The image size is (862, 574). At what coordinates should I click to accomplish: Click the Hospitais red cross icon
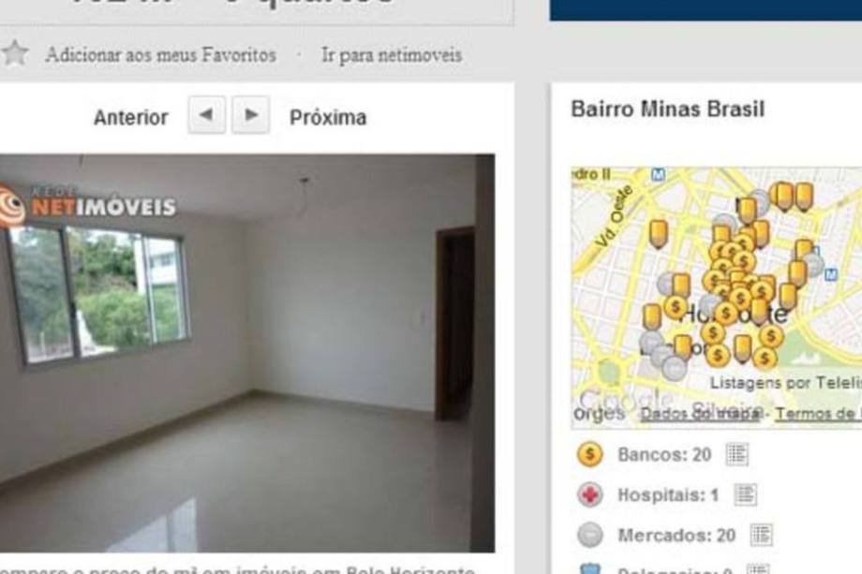click(x=590, y=495)
